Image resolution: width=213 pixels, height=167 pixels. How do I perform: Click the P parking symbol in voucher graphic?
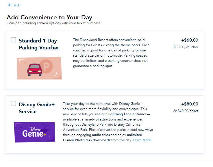point(46,66)
